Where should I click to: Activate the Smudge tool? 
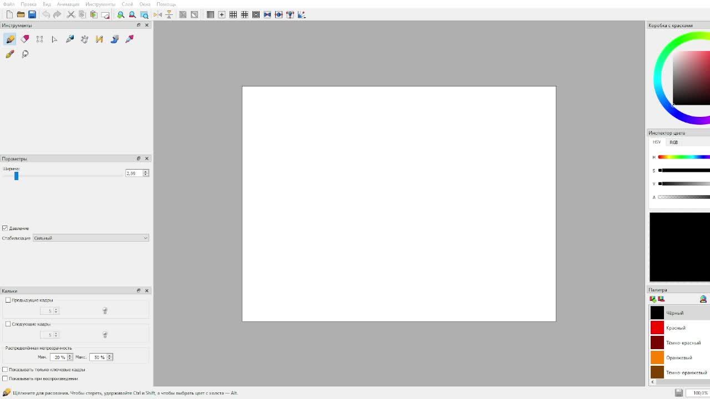25,54
